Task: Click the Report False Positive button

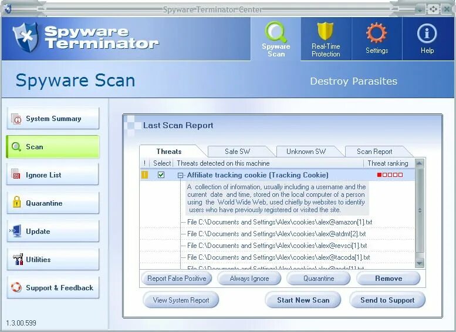Action: [177, 279]
